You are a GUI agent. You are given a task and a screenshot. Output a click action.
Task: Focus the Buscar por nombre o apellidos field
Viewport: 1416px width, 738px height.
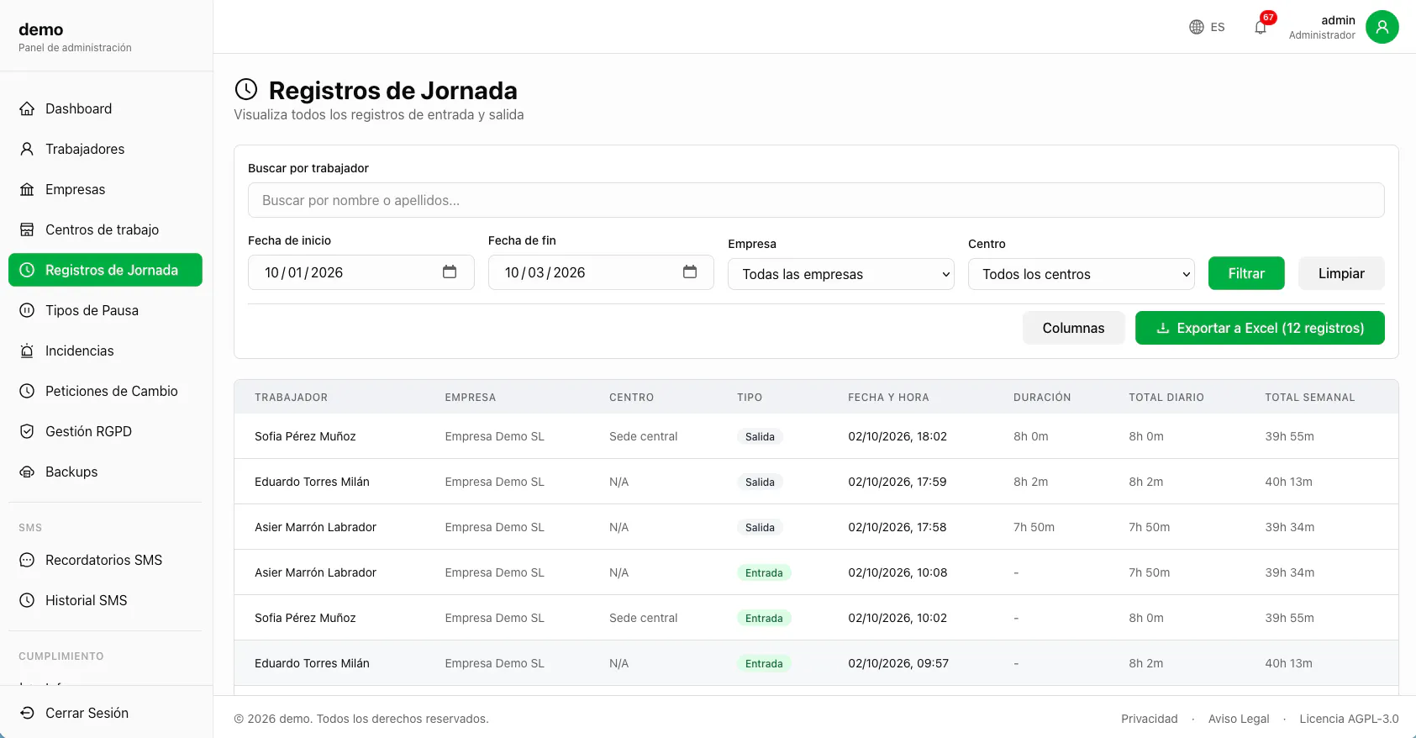tap(816, 200)
